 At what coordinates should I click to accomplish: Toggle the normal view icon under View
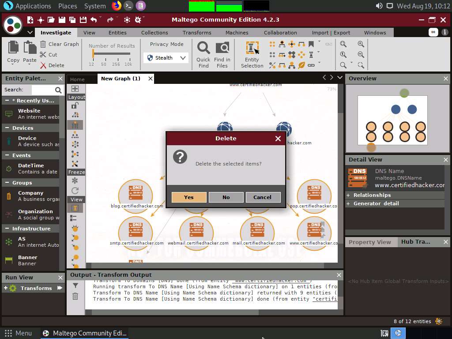[75, 208]
